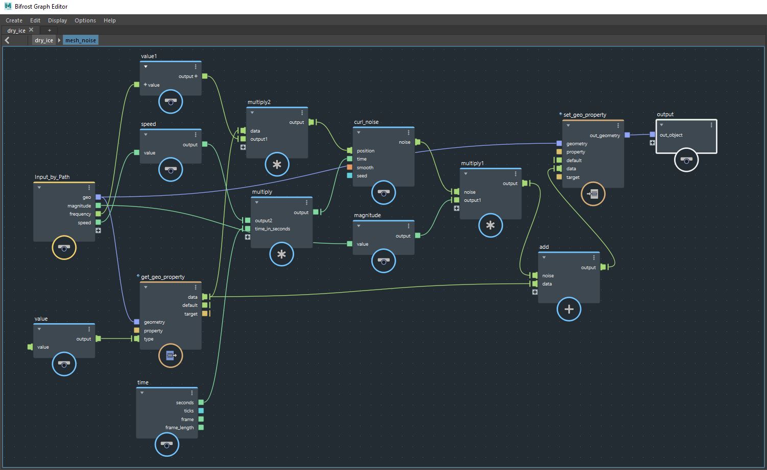Collapse the value1 node using its disclosure triangle
767x470 pixels.
146,66
